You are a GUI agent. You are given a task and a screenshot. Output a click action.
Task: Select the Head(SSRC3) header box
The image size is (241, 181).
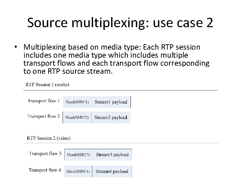[79, 155]
